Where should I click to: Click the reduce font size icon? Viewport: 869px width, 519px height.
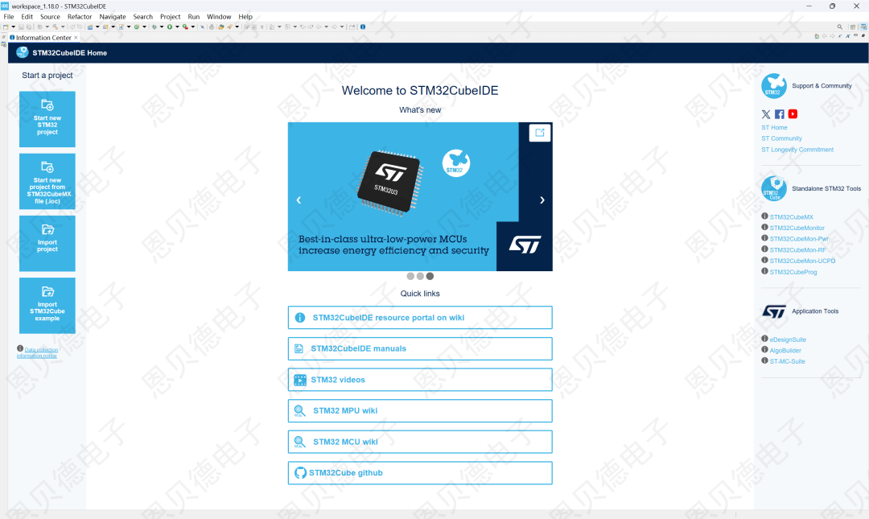[x=840, y=36]
